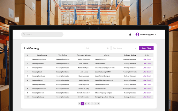Click the Jackie Francis cell
This screenshot has width=178, height=111.
84,80
